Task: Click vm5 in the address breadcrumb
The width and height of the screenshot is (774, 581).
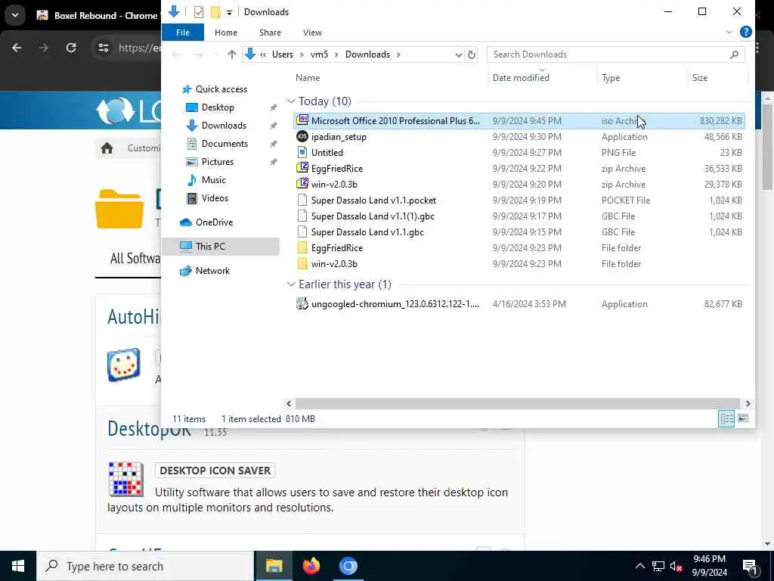Action: click(319, 54)
